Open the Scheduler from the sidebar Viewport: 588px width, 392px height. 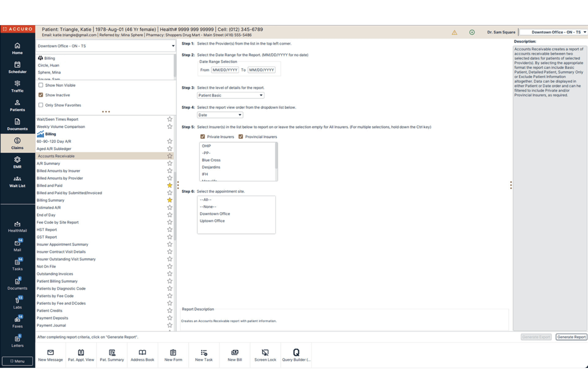coord(17,68)
